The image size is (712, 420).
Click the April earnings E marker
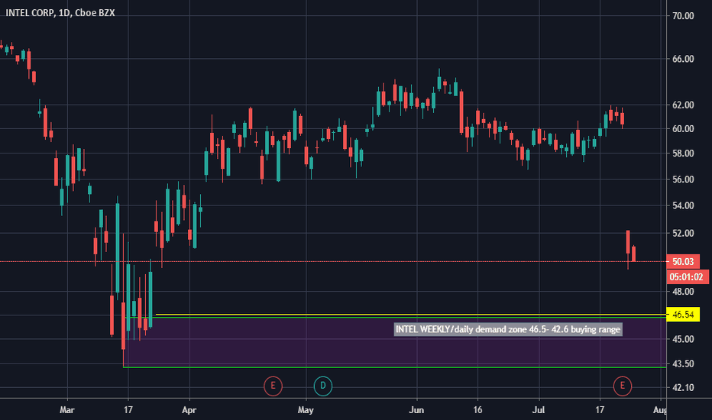click(x=273, y=386)
